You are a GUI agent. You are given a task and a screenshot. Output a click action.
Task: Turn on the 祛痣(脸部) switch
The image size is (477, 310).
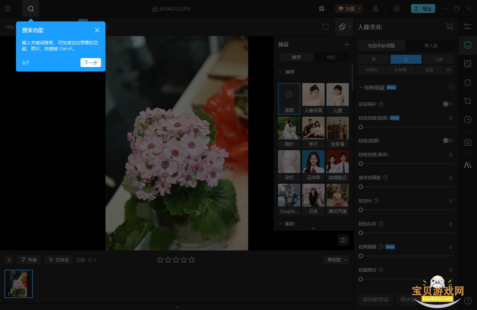(448, 140)
